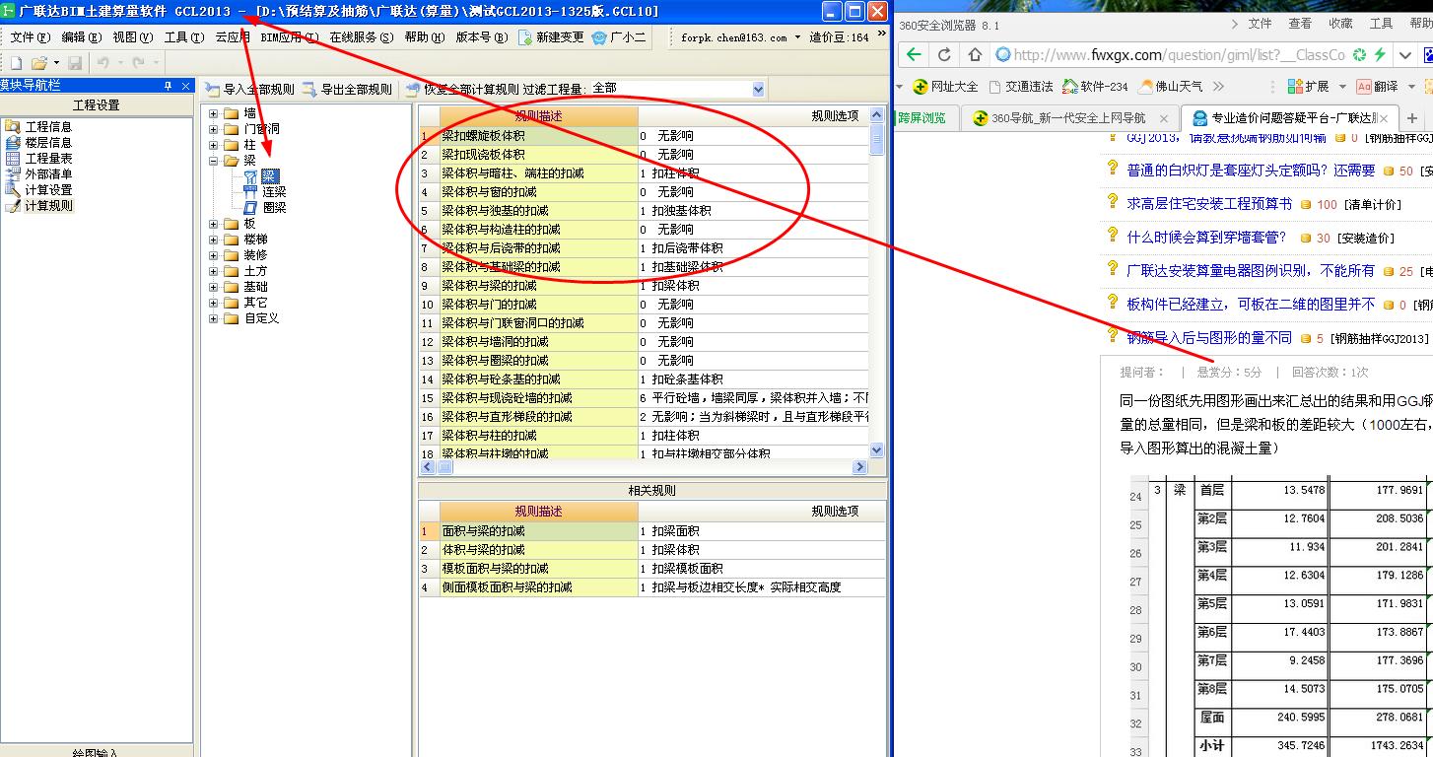The height and width of the screenshot is (757, 1433).
Task: Open link 求高层住宅安装工程预算书
Action: [x=1209, y=204]
